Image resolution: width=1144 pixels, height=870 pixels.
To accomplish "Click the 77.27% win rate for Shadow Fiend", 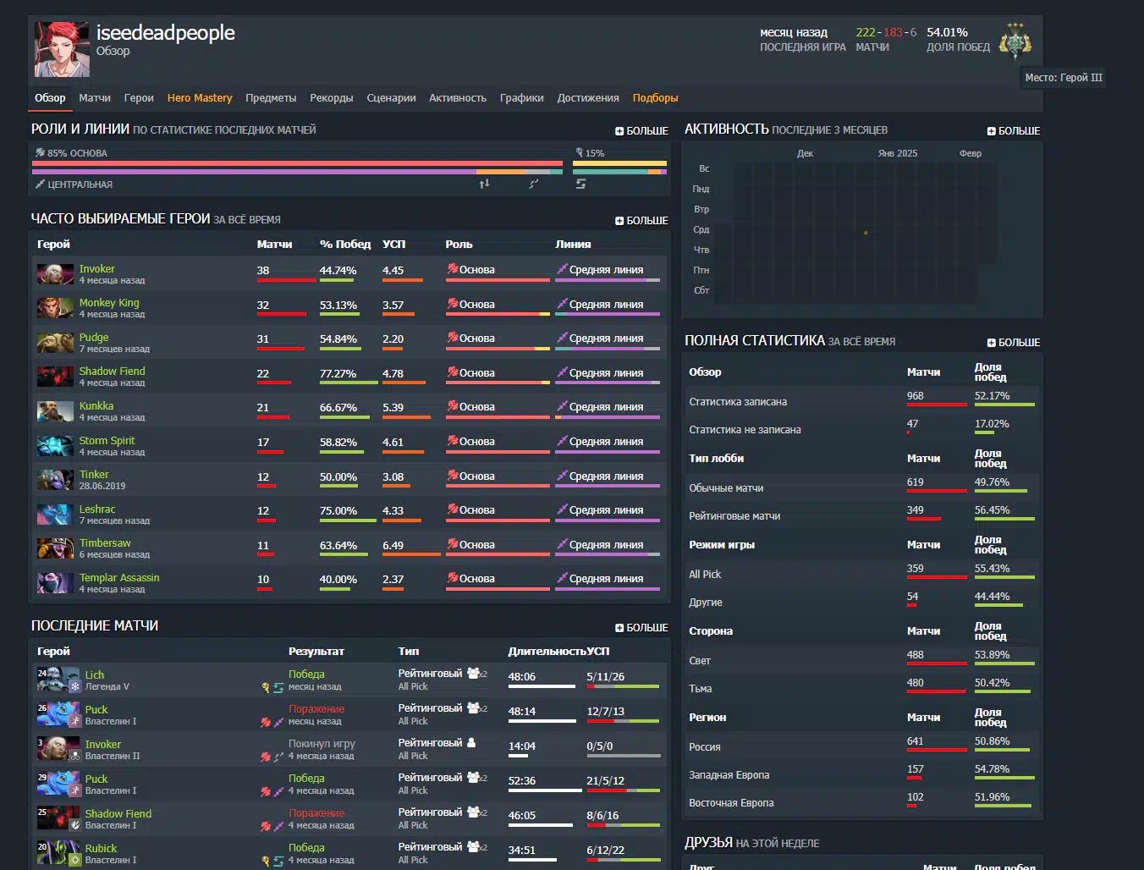I will 338,374.
